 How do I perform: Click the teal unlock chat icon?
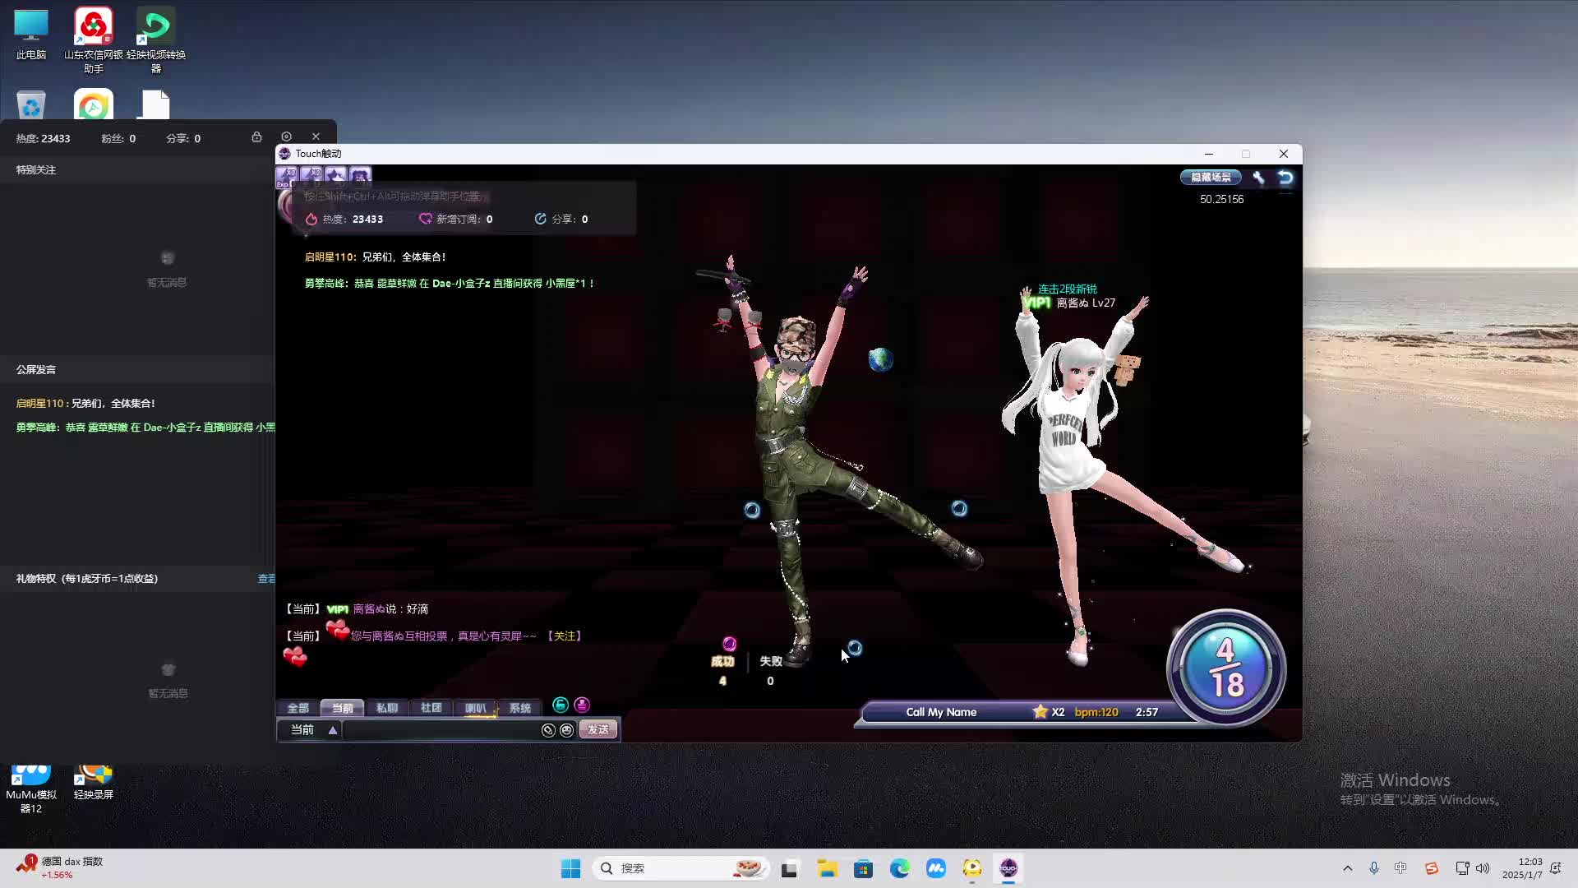coord(561,705)
